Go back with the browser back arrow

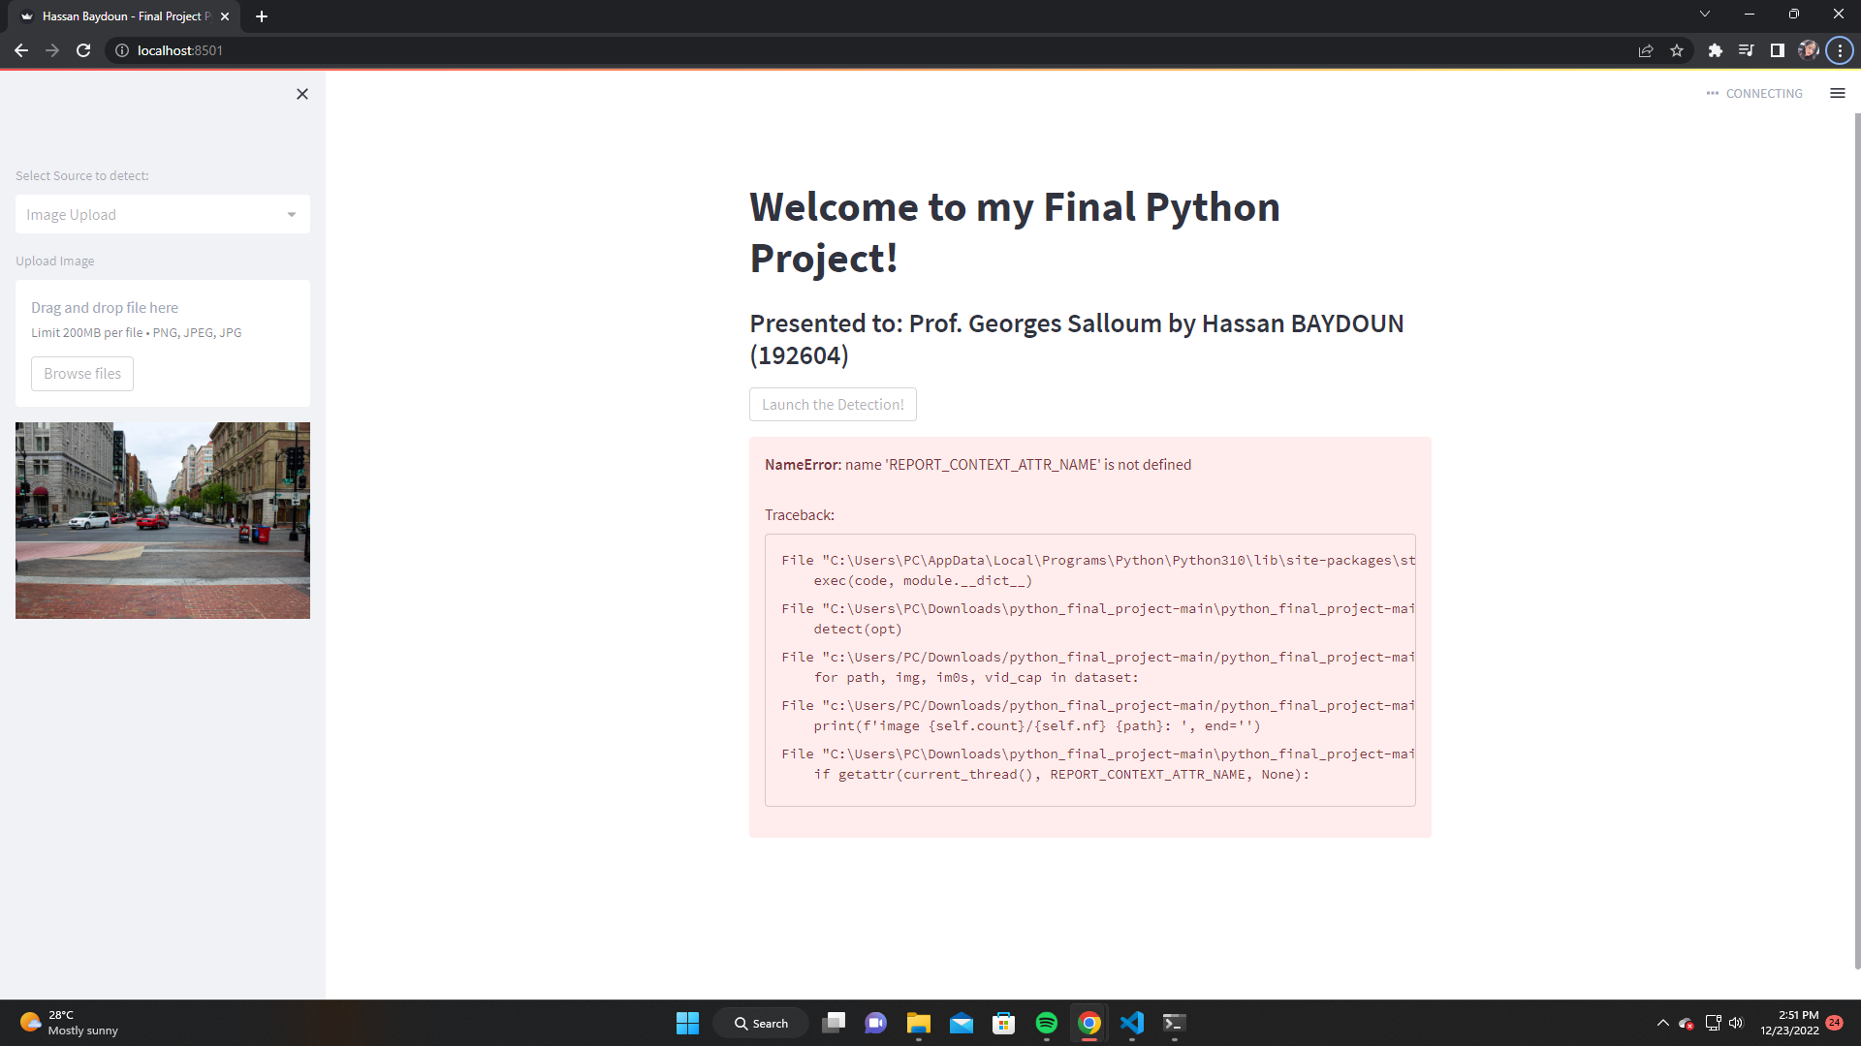(21, 50)
